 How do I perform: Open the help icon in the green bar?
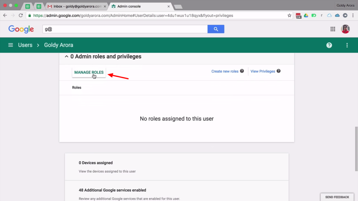[x=329, y=45]
